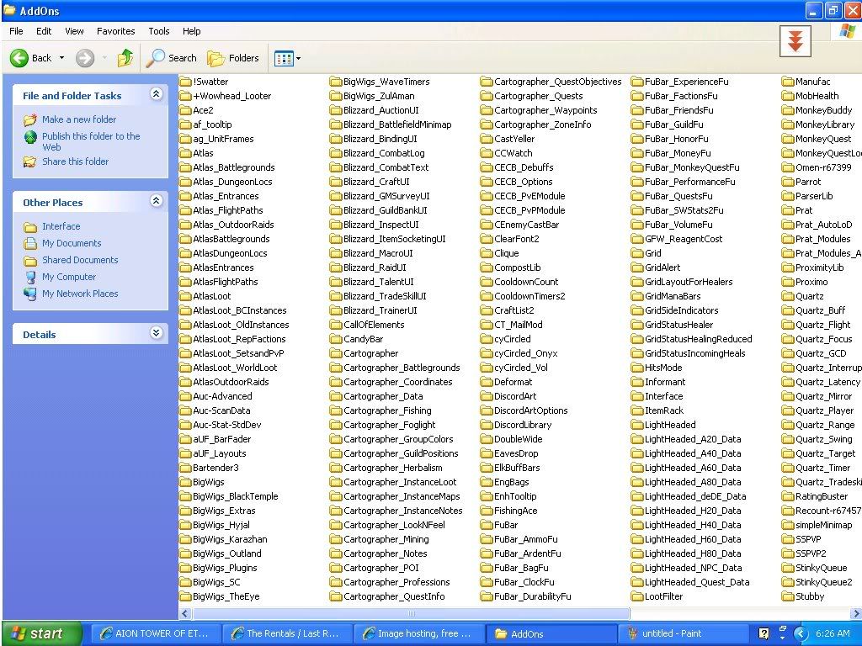Open the File menu

[x=17, y=31]
